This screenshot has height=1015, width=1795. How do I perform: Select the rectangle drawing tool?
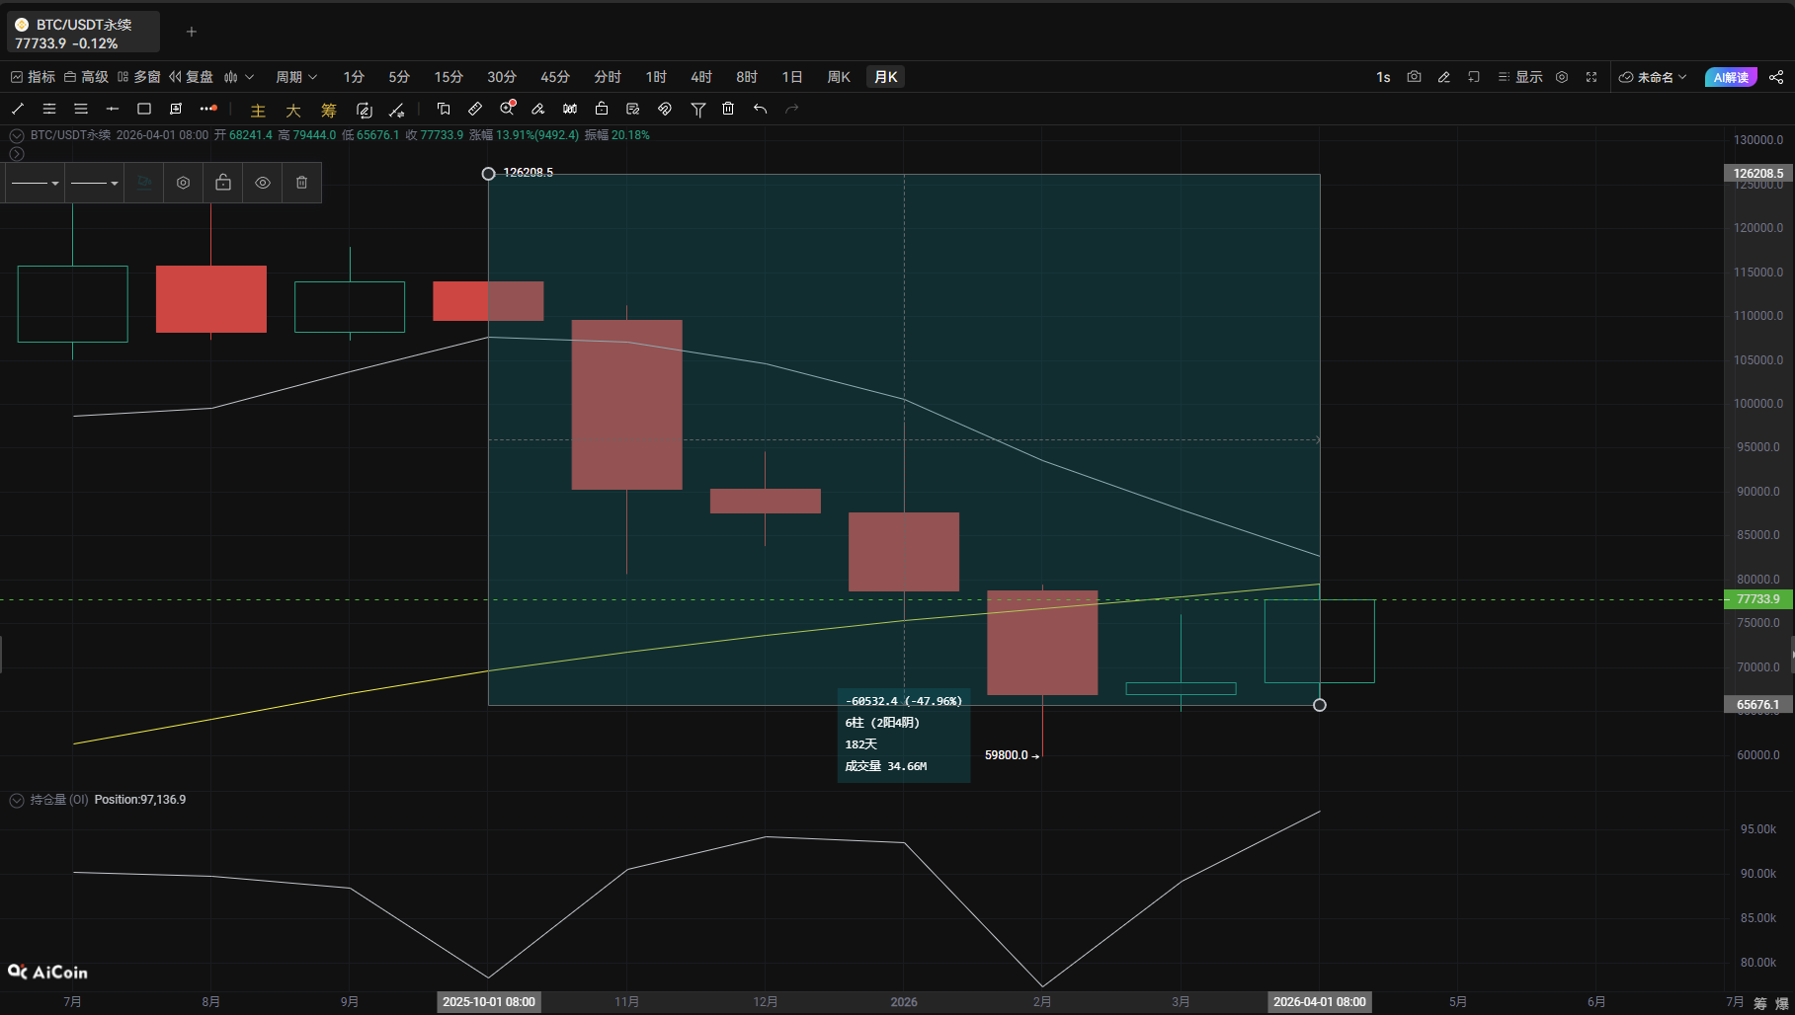coord(144,109)
